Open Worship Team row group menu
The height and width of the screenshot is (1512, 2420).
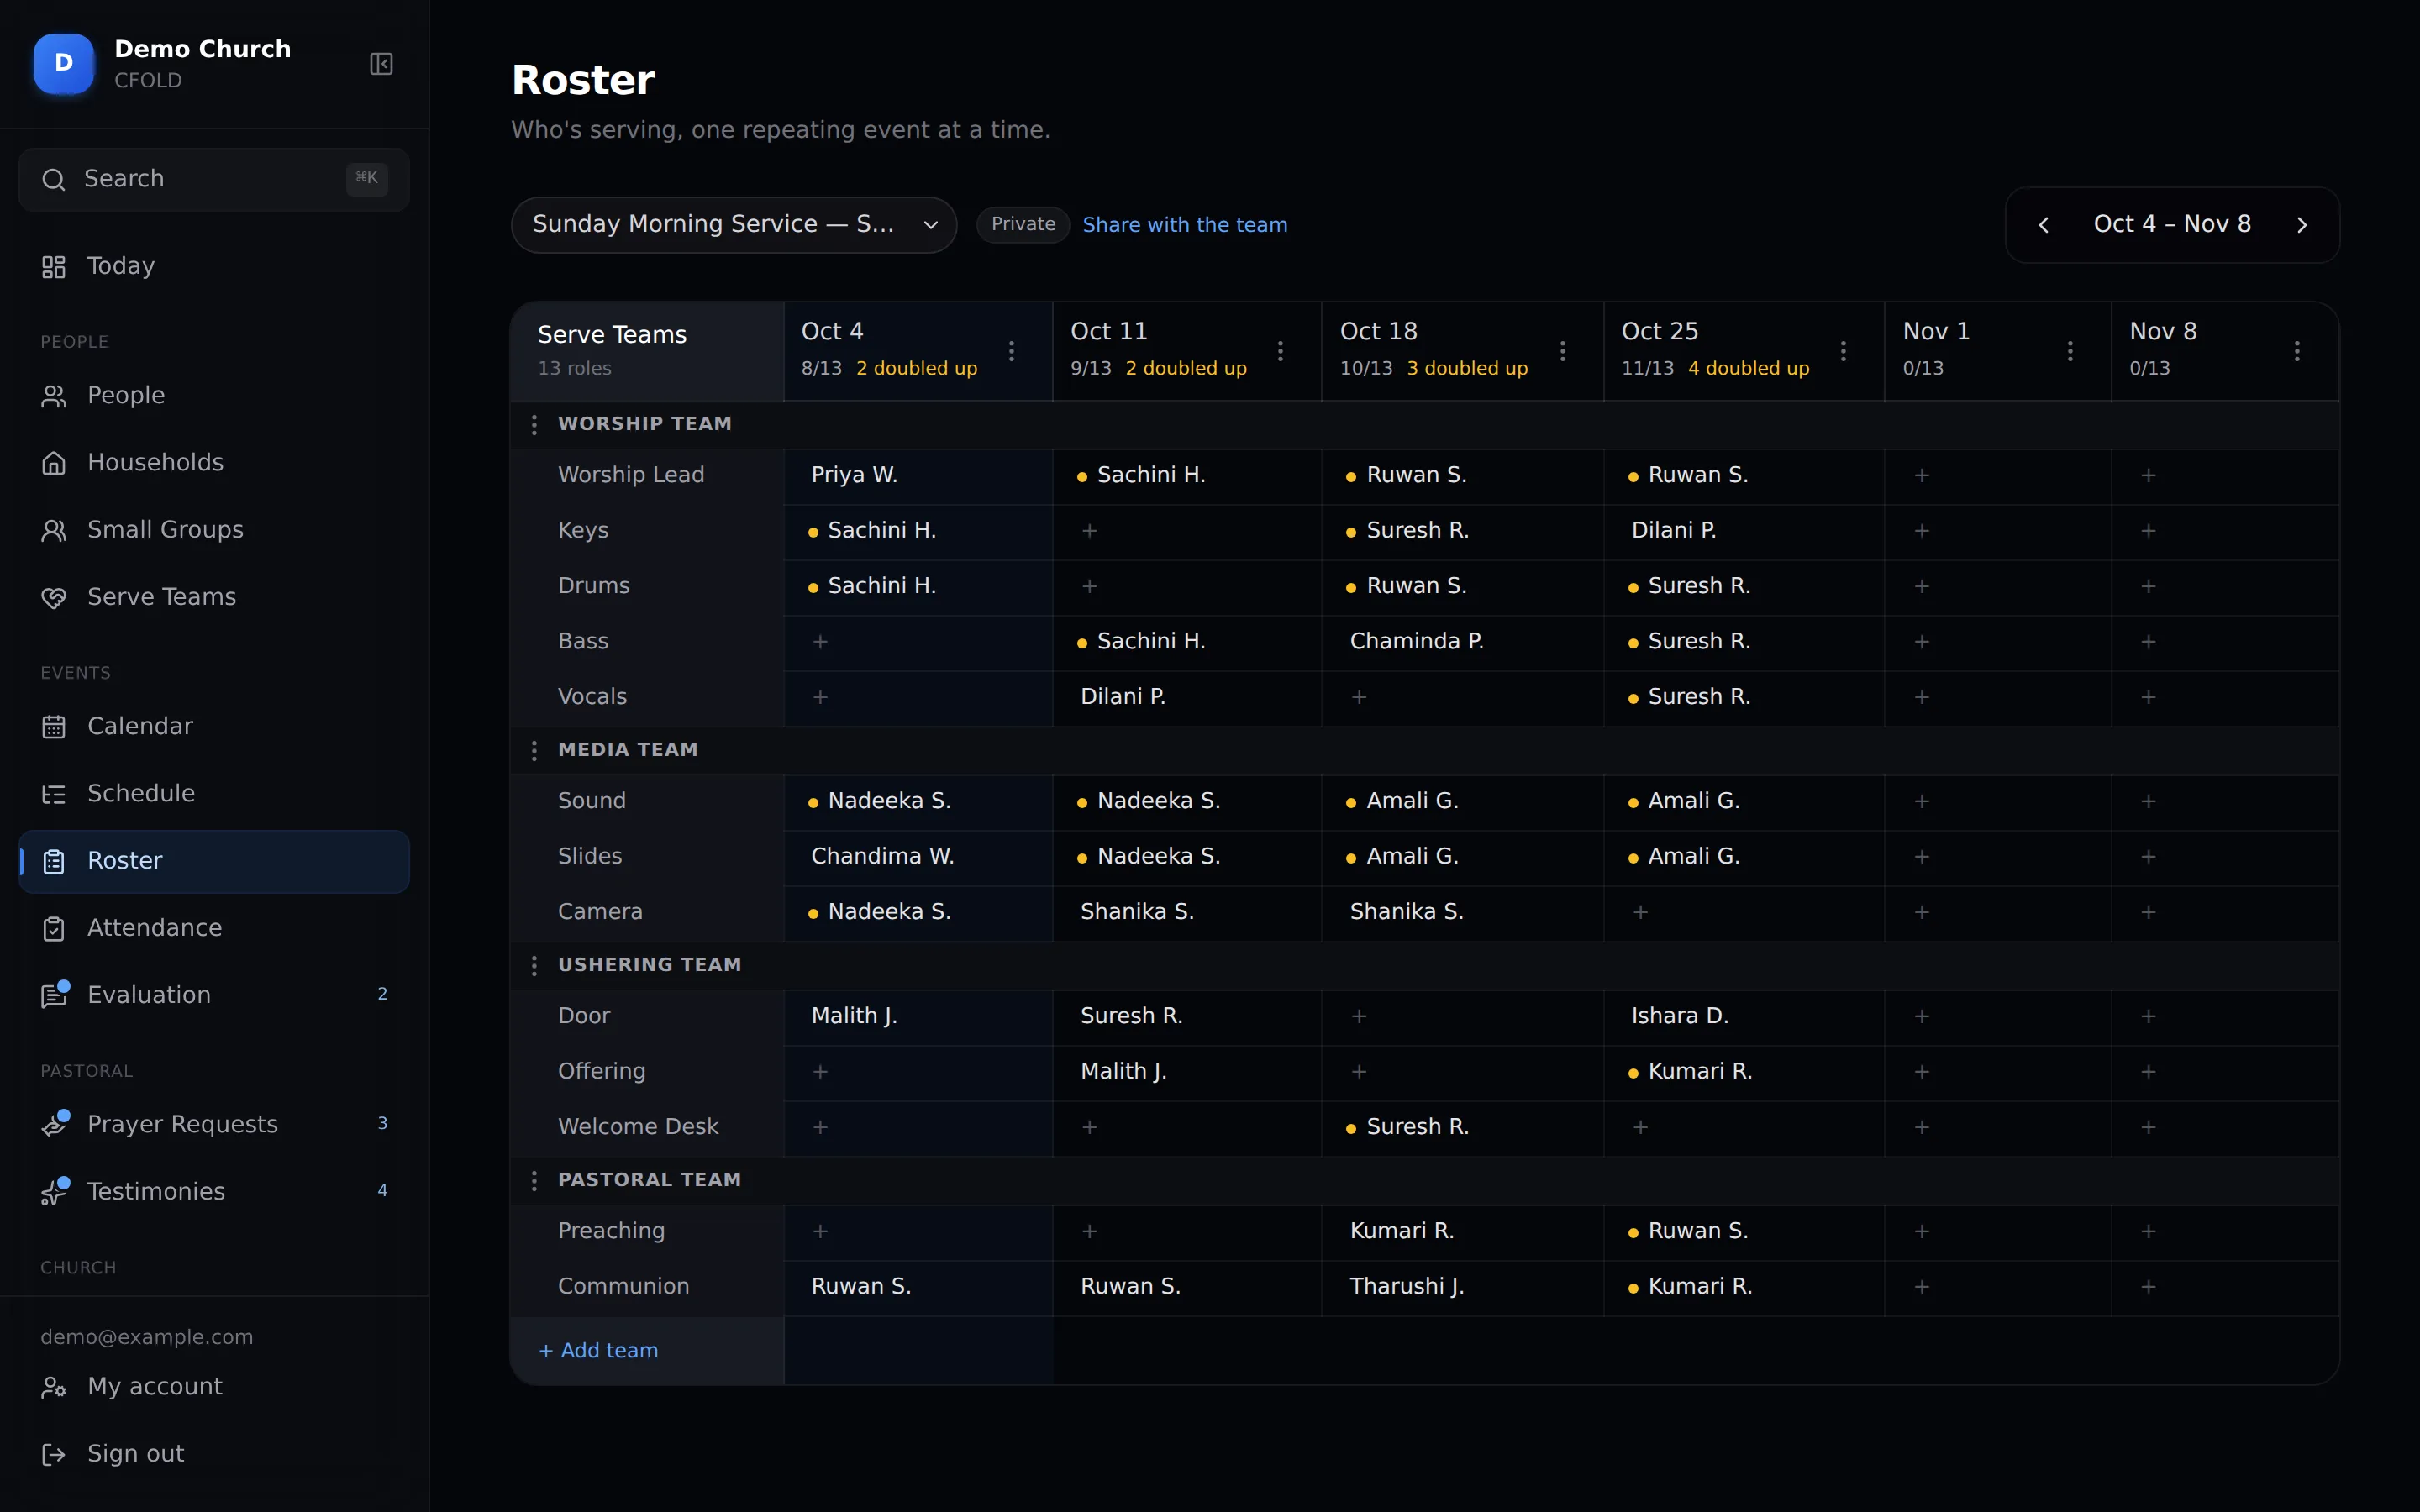click(x=534, y=425)
